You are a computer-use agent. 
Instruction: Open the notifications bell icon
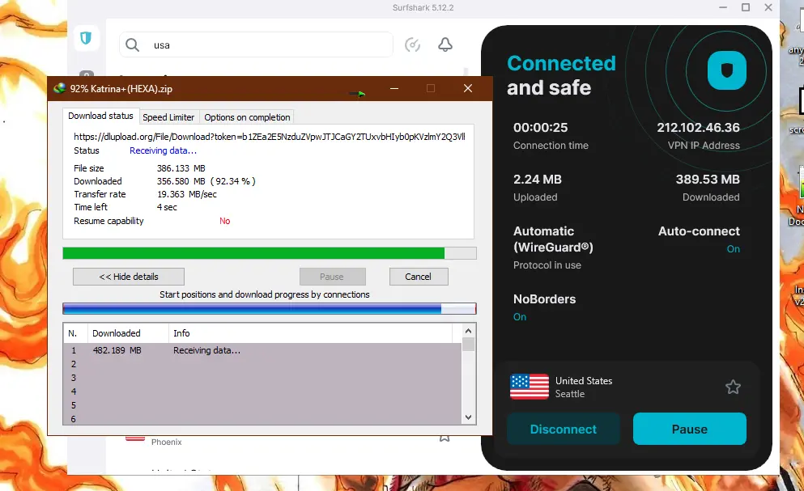click(x=445, y=44)
